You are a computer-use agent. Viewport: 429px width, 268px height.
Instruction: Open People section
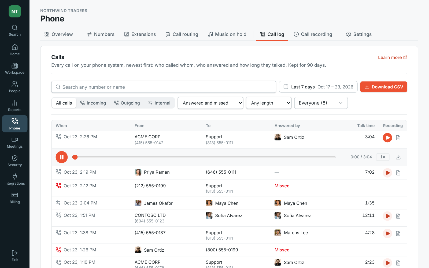pos(14,87)
